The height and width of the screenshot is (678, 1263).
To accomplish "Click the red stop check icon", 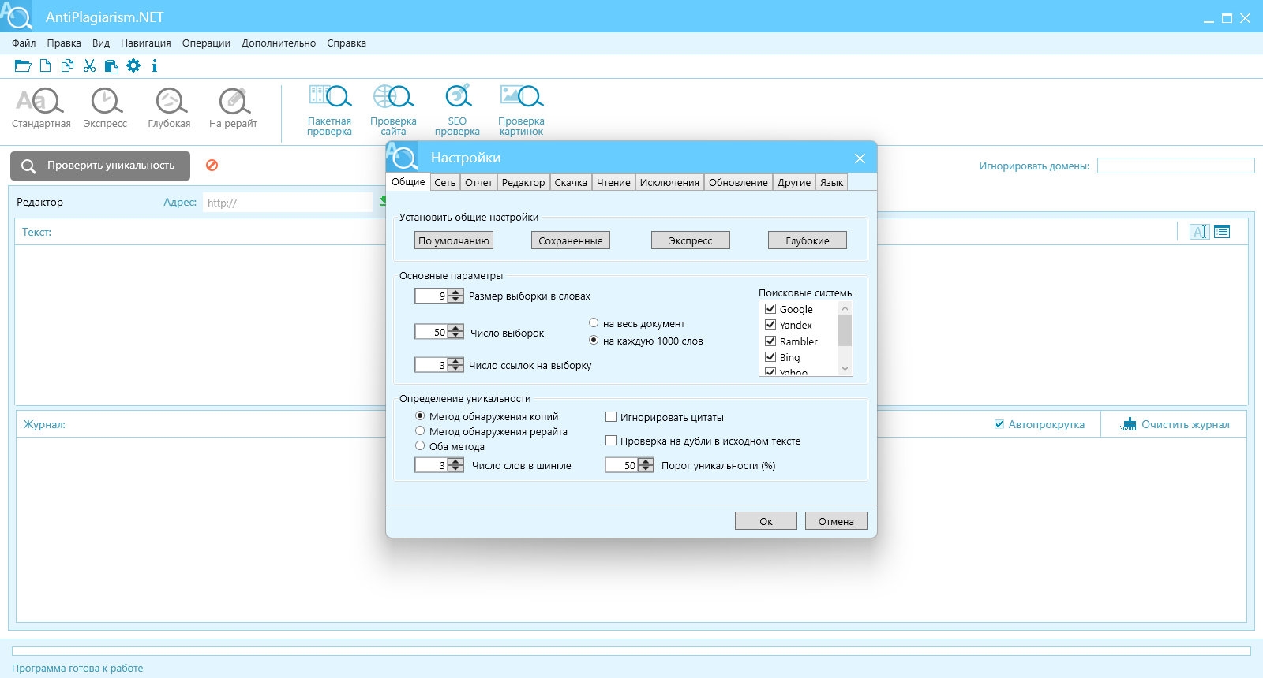I will [212, 166].
